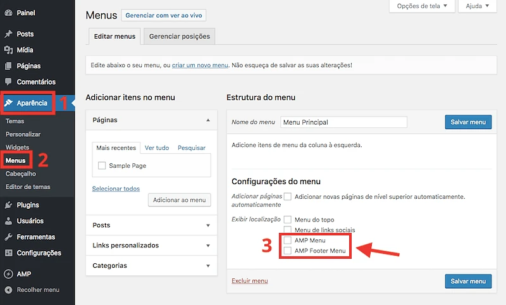Viewport: 506px width, 305px height.
Task: Click the Configurações do menu heading
Action: coord(276,182)
